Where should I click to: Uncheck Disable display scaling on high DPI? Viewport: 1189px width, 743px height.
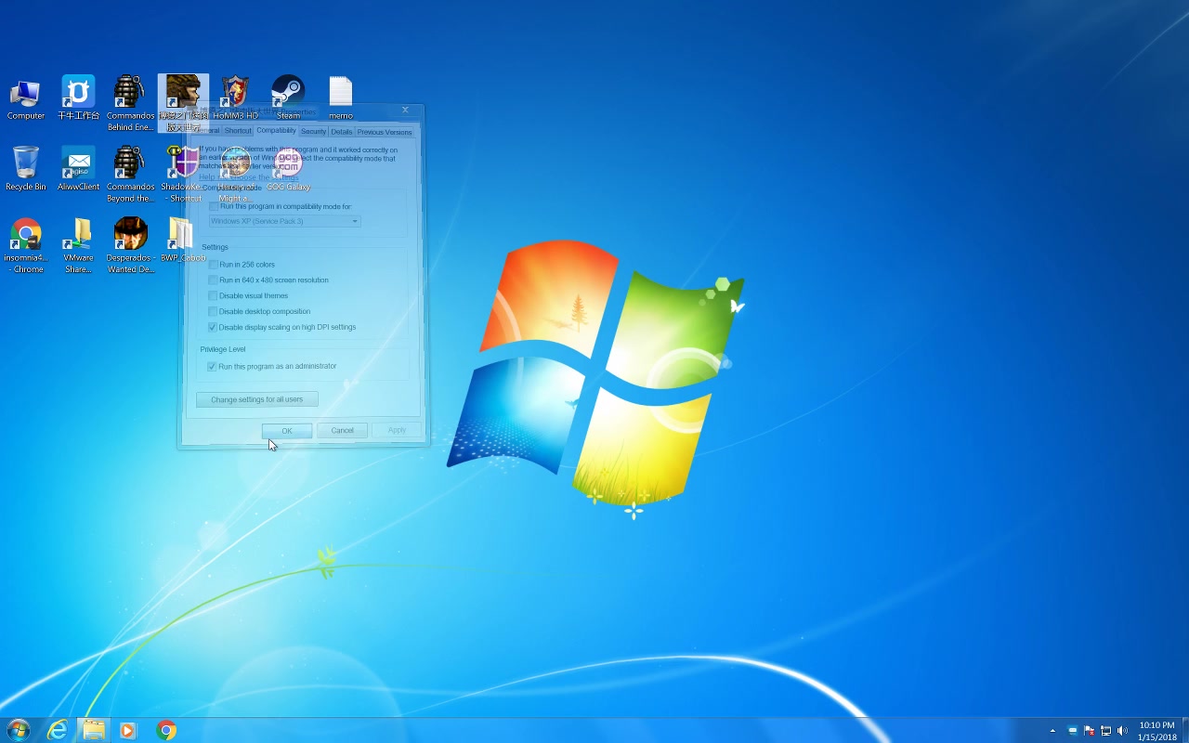click(x=213, y=327)
